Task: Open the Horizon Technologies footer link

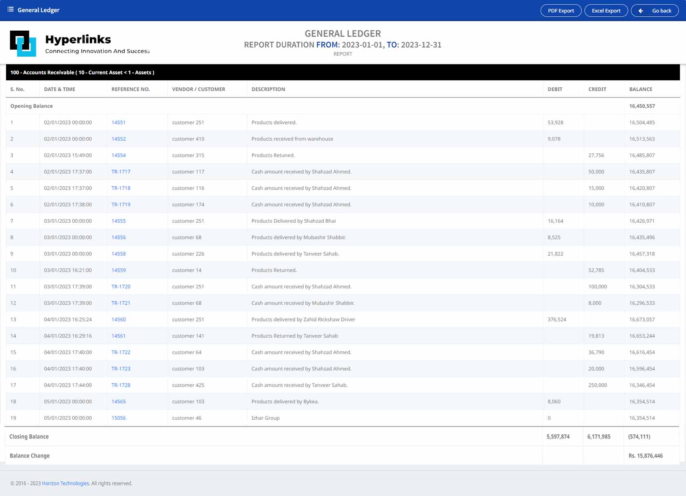Action: [x=65, y=483]
